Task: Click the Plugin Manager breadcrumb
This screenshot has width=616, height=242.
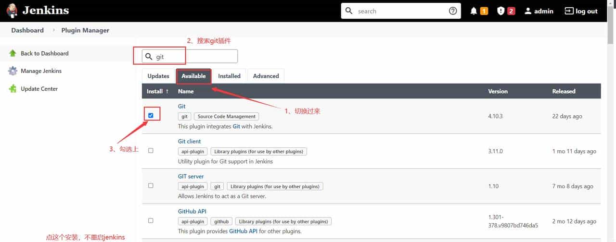Action: click(x=85, y=30)
